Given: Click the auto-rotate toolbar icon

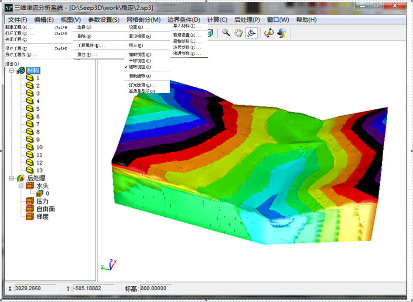Looking at the screenshot, I should pos(269,33).
